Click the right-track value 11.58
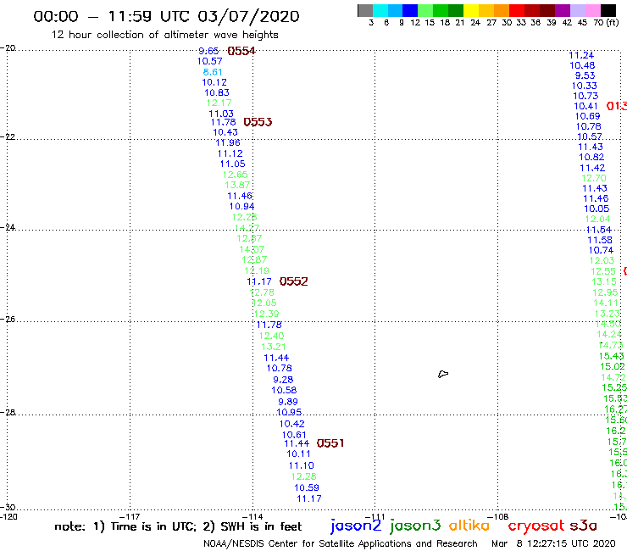The height and width of the screenshot is (551, 627). 600,240
